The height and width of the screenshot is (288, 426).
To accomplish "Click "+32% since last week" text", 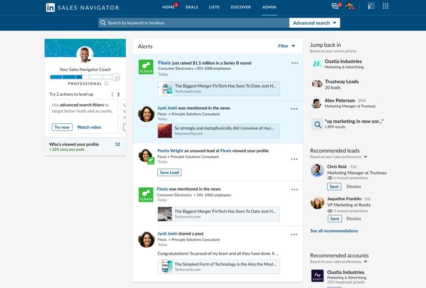I will coord(67,150).
